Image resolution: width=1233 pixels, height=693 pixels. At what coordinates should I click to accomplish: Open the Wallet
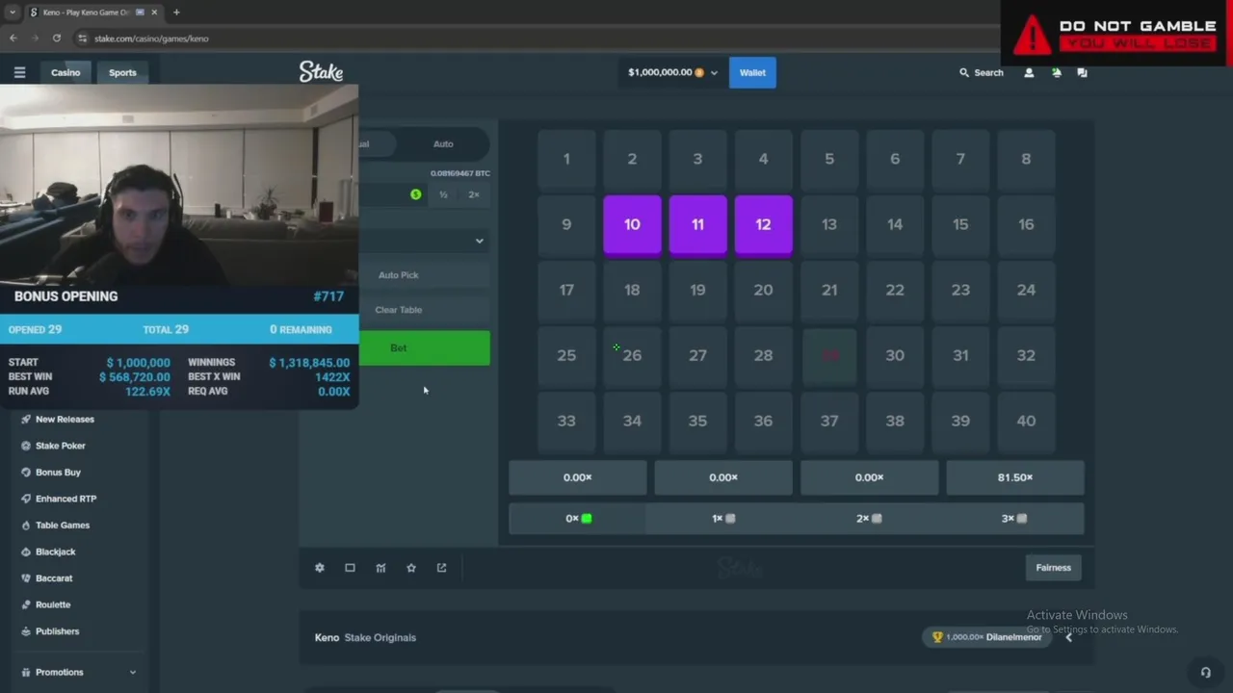pos(752,72)
